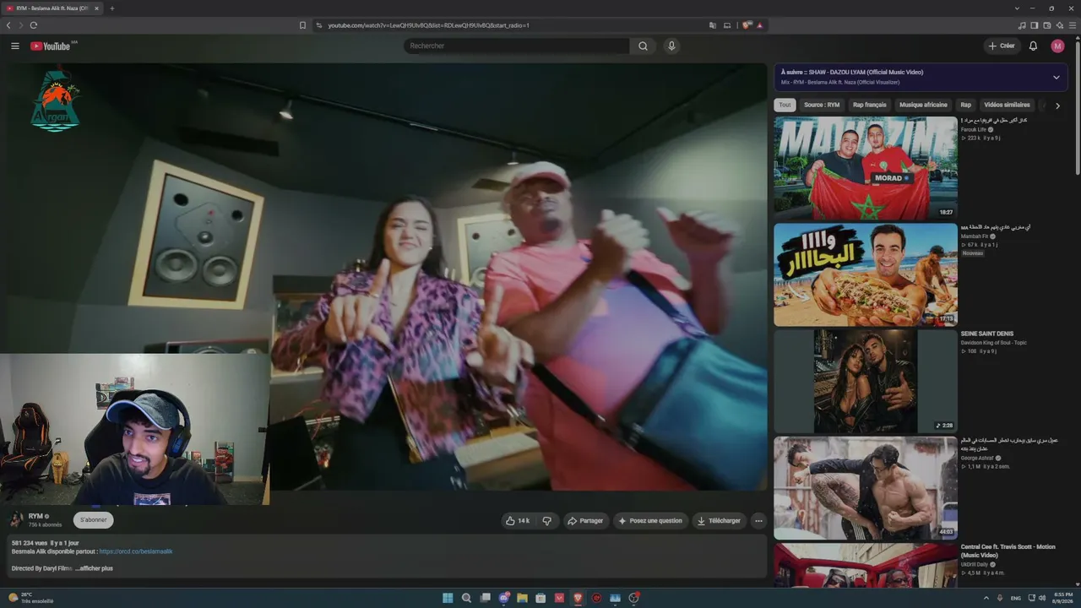This screenshot has width=1081, height=608.
Task: Open the George Ashraf bodybuilder video thumbnail
Action: click(x=866, y=487)
